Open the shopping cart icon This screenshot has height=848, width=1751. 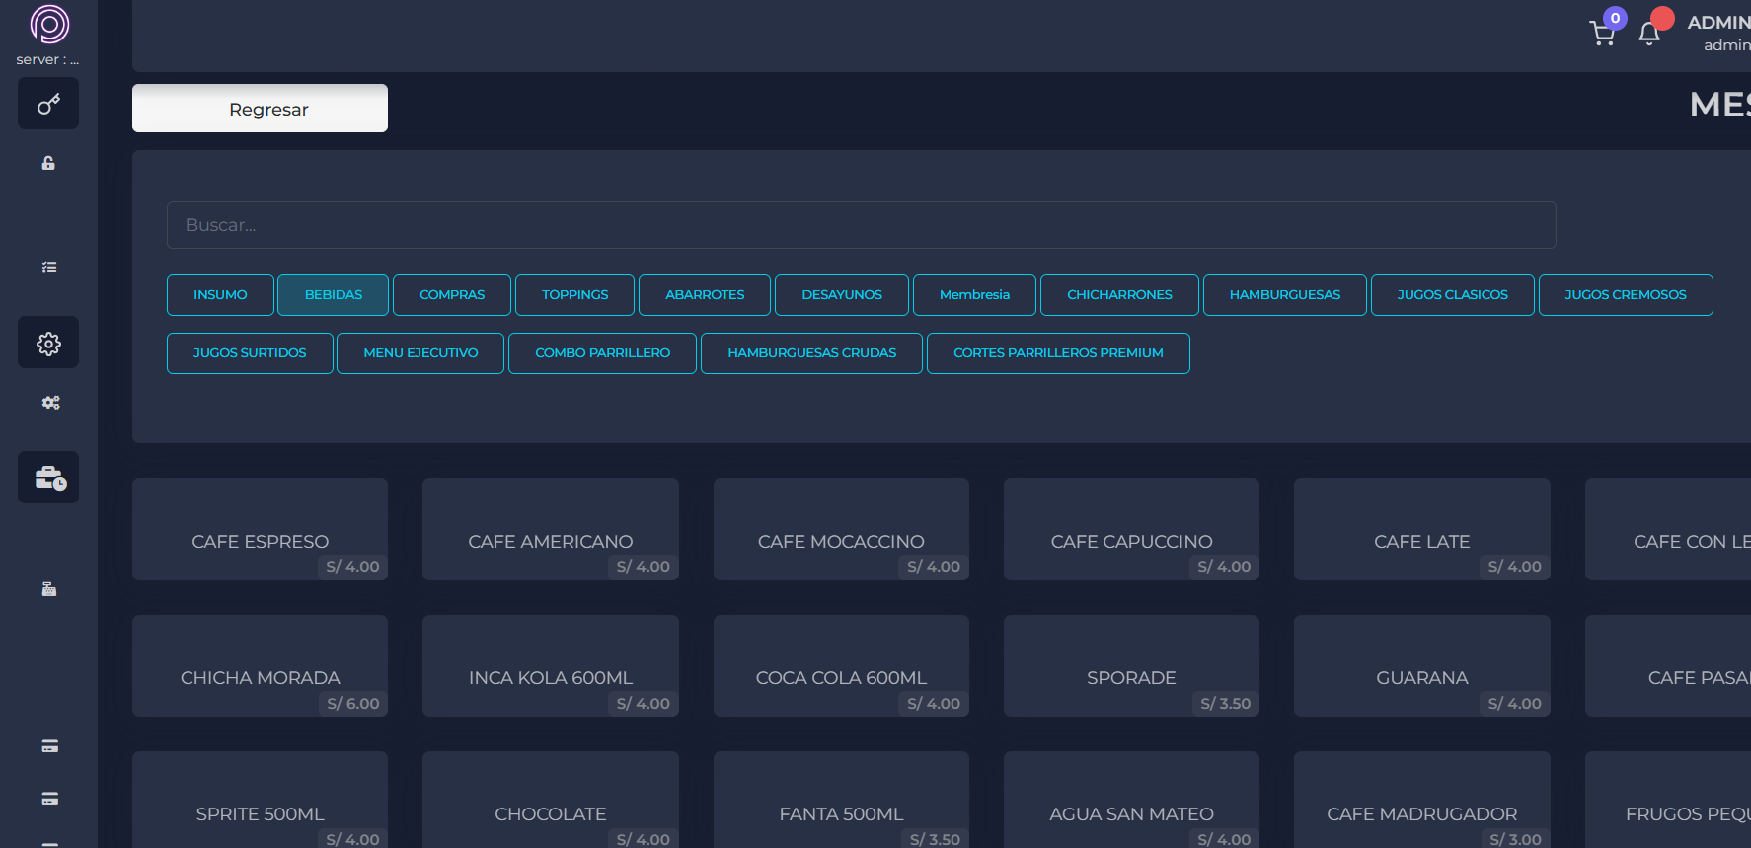(1603, 34)
